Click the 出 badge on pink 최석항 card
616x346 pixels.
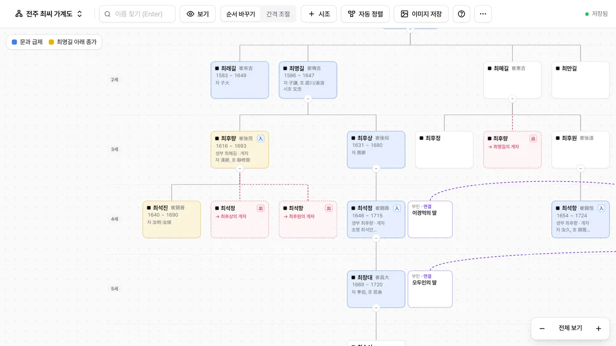click(329, 208)
